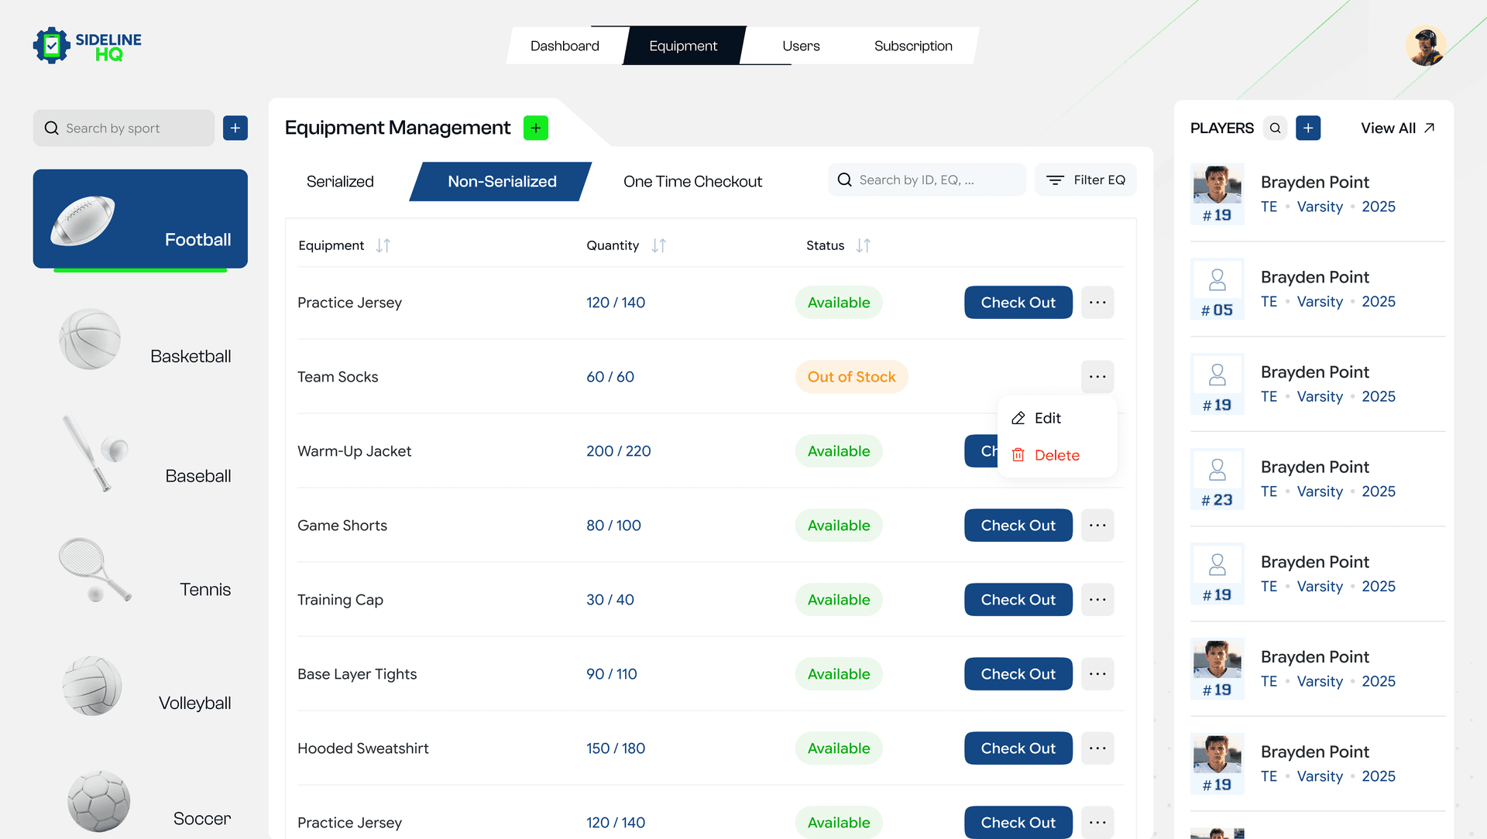Click the green plus icon in the Players panel
The height and width of the screenshot is (839, 1487).
point(1309,128)
